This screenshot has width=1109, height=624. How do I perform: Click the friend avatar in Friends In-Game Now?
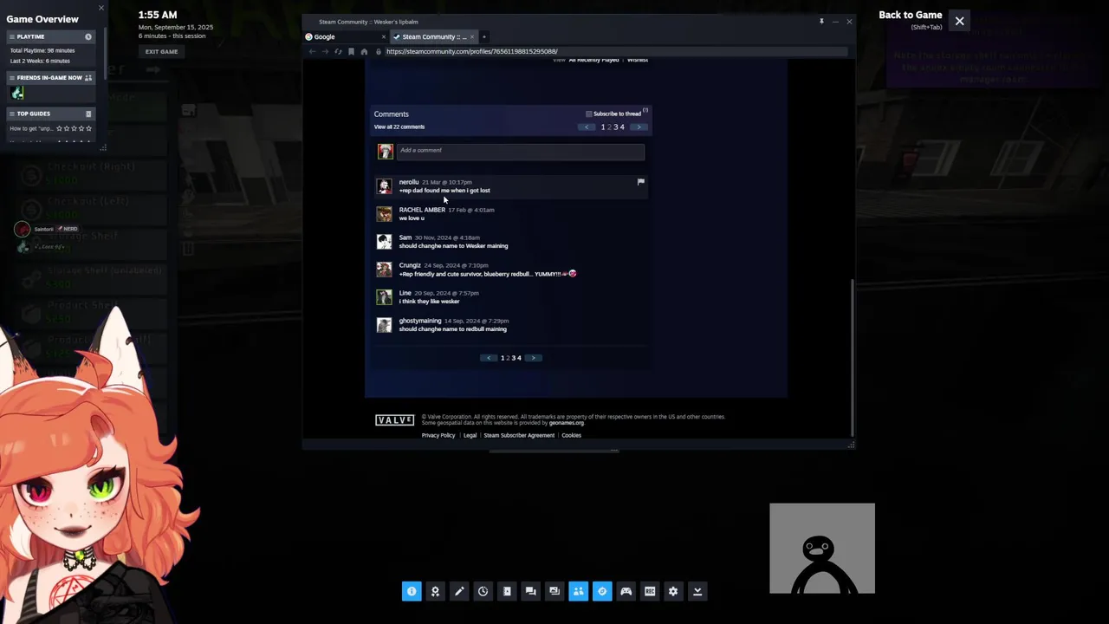click(x=17, y=93)
